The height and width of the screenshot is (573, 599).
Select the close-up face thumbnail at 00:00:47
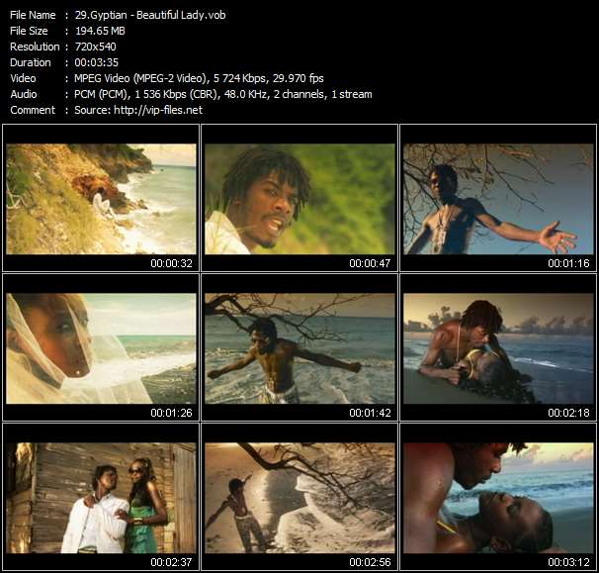pyautogui.click(x=299, y=199)
